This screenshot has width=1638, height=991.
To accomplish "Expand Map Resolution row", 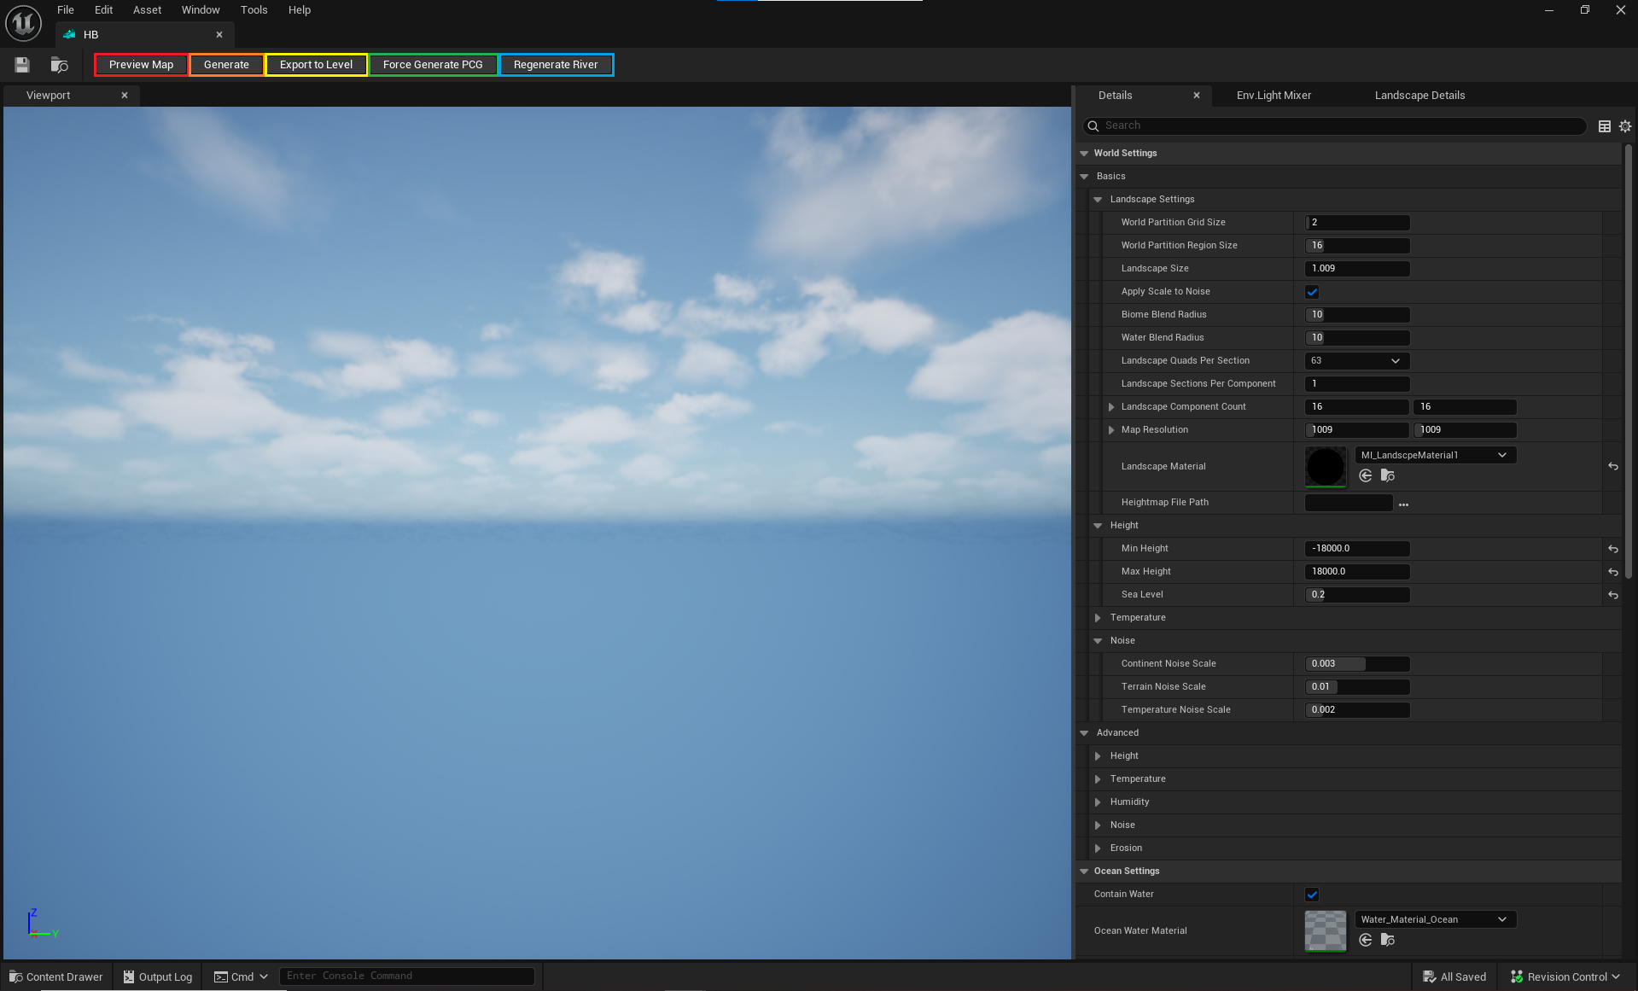I will click(1111, 430).
